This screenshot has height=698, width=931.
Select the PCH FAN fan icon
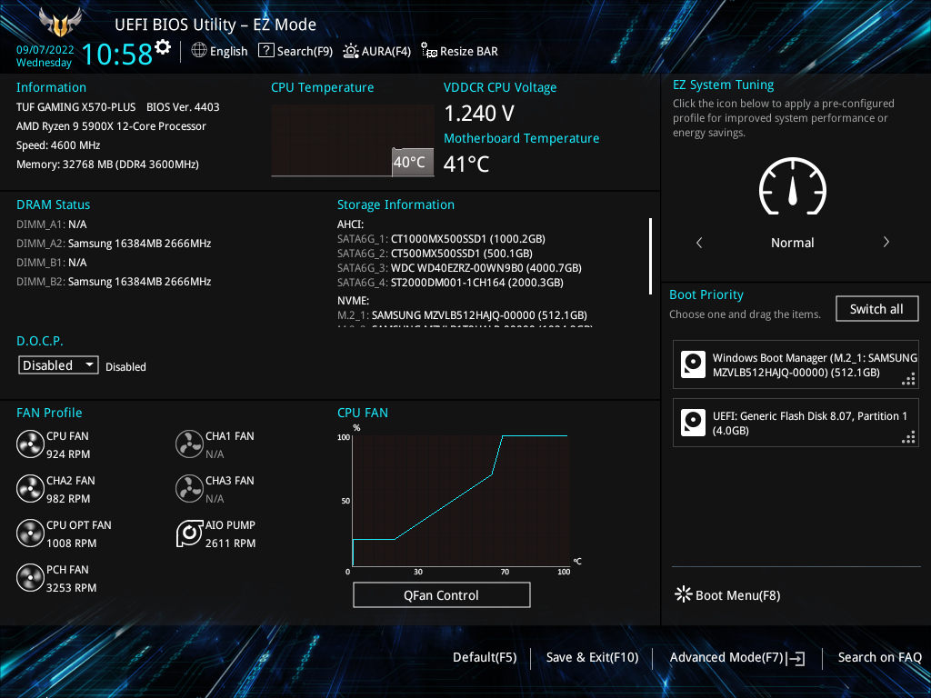[30, 577]
